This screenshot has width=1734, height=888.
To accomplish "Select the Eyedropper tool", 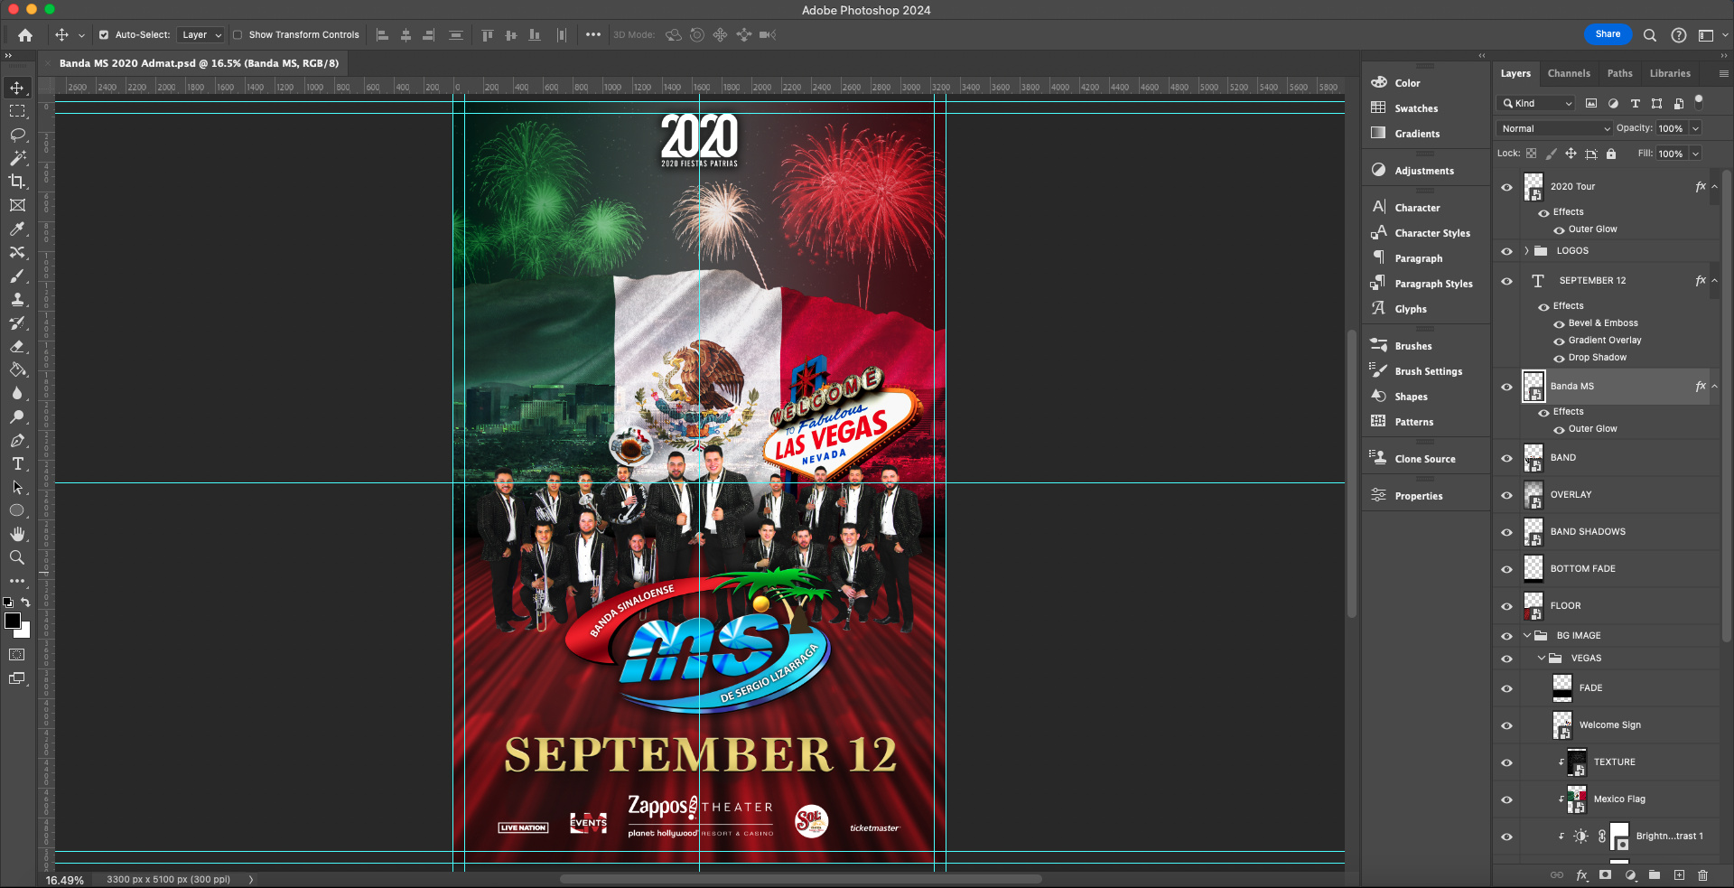I will coord(17,229).
